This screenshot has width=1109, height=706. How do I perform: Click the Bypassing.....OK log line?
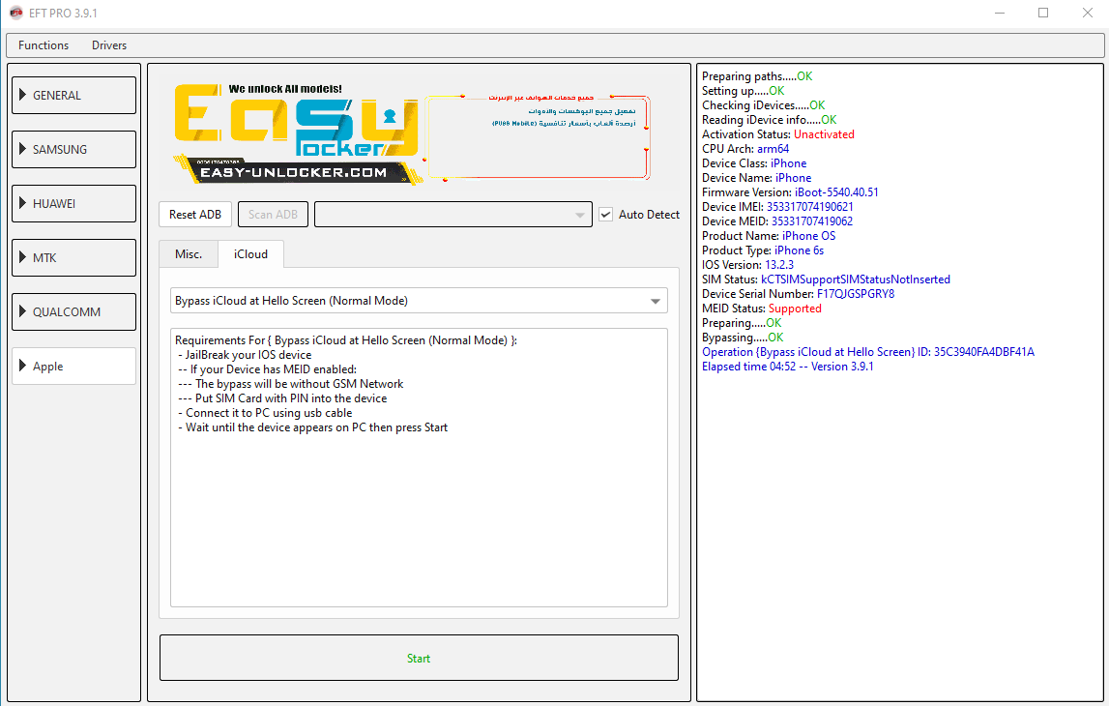tap(743, 338)
